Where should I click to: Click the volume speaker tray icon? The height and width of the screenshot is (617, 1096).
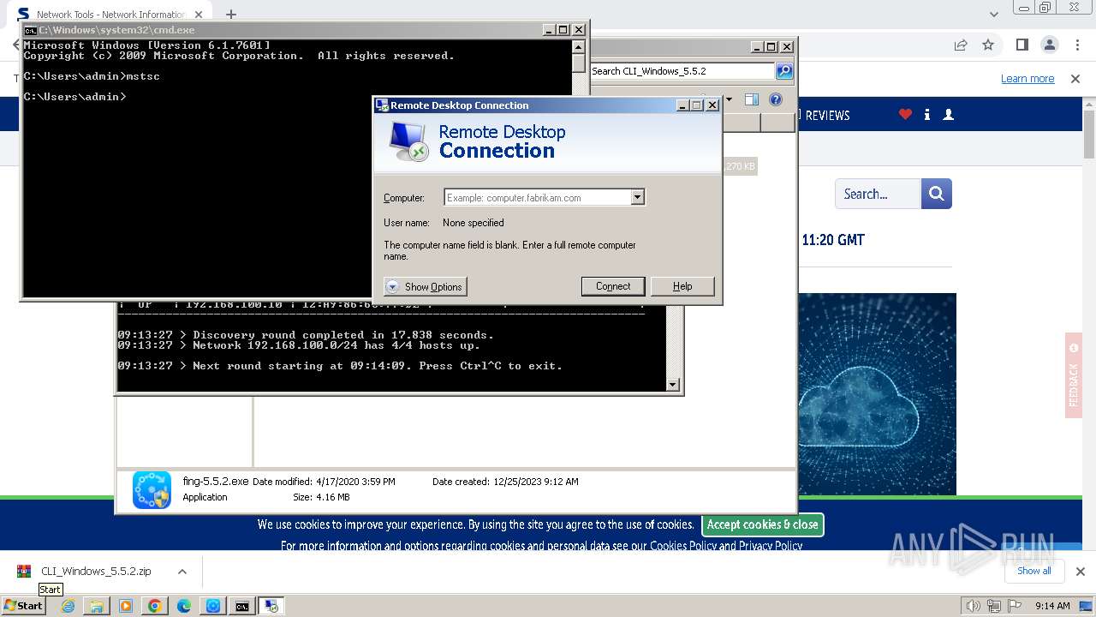[x=973, y=606]
